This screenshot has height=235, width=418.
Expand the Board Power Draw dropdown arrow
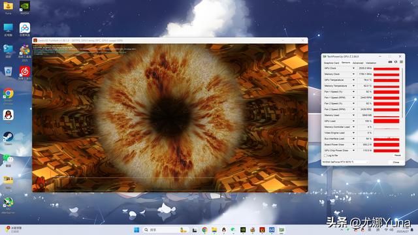point(353,144)
